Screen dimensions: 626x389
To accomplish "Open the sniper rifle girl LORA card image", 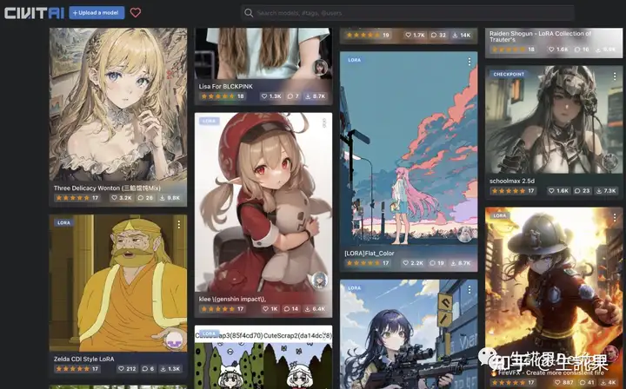I will coord(409,335).
